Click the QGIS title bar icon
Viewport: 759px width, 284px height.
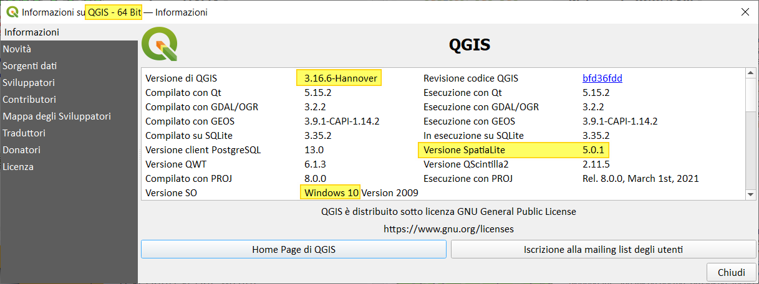pos(11,12)
